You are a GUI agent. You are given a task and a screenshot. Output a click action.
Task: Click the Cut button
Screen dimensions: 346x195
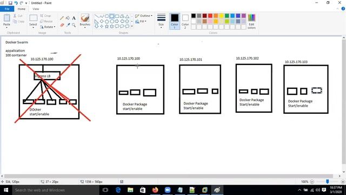pos(18,16)
